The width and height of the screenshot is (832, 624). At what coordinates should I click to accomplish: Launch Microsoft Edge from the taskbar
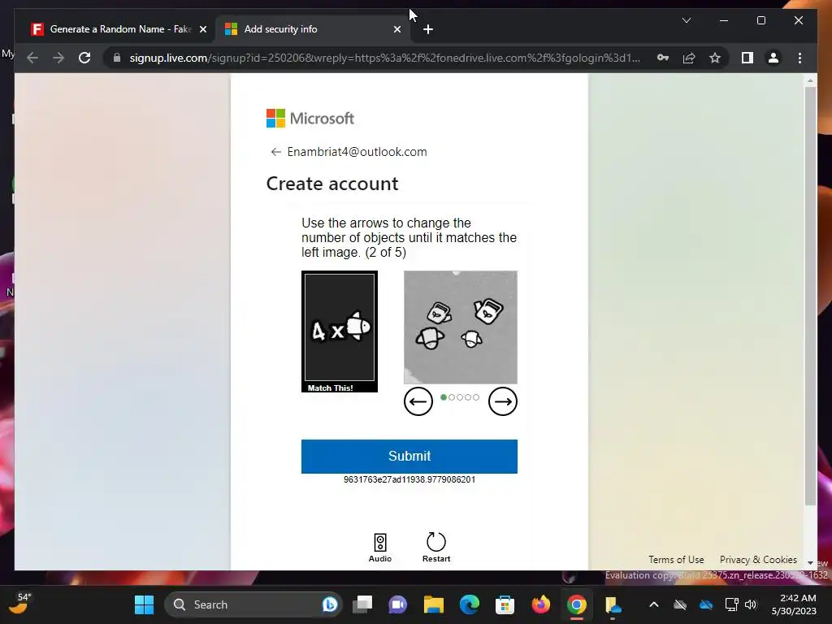469,604
